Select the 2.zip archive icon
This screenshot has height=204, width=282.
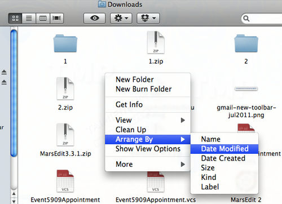(x=65, y=88)
